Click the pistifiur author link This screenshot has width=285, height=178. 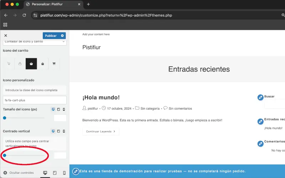pyautogui.click(x=93, y=109)
